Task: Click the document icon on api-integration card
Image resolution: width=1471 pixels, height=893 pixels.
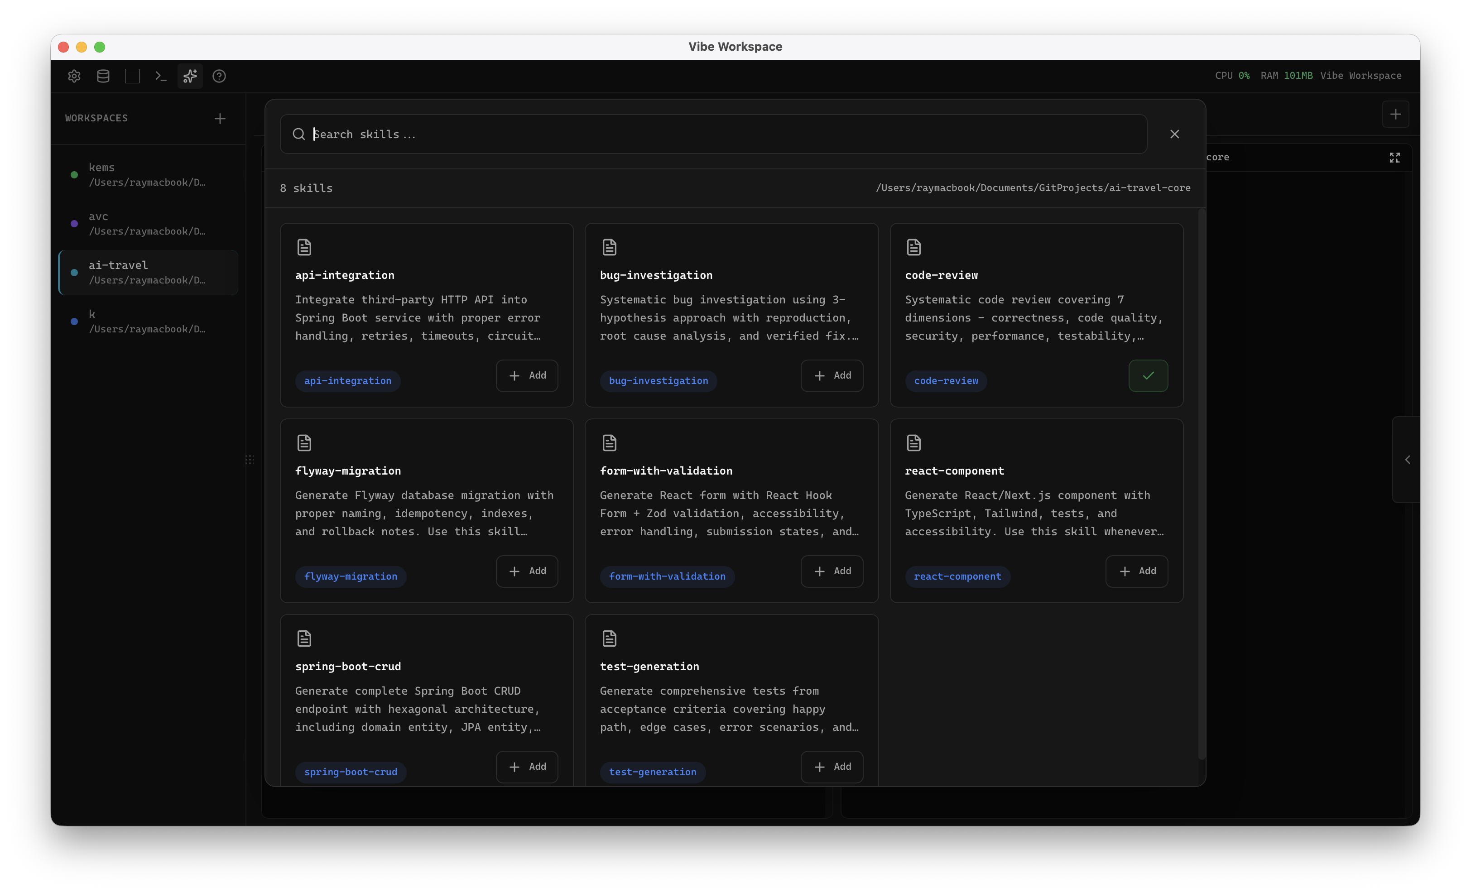Action: point(304,247)
